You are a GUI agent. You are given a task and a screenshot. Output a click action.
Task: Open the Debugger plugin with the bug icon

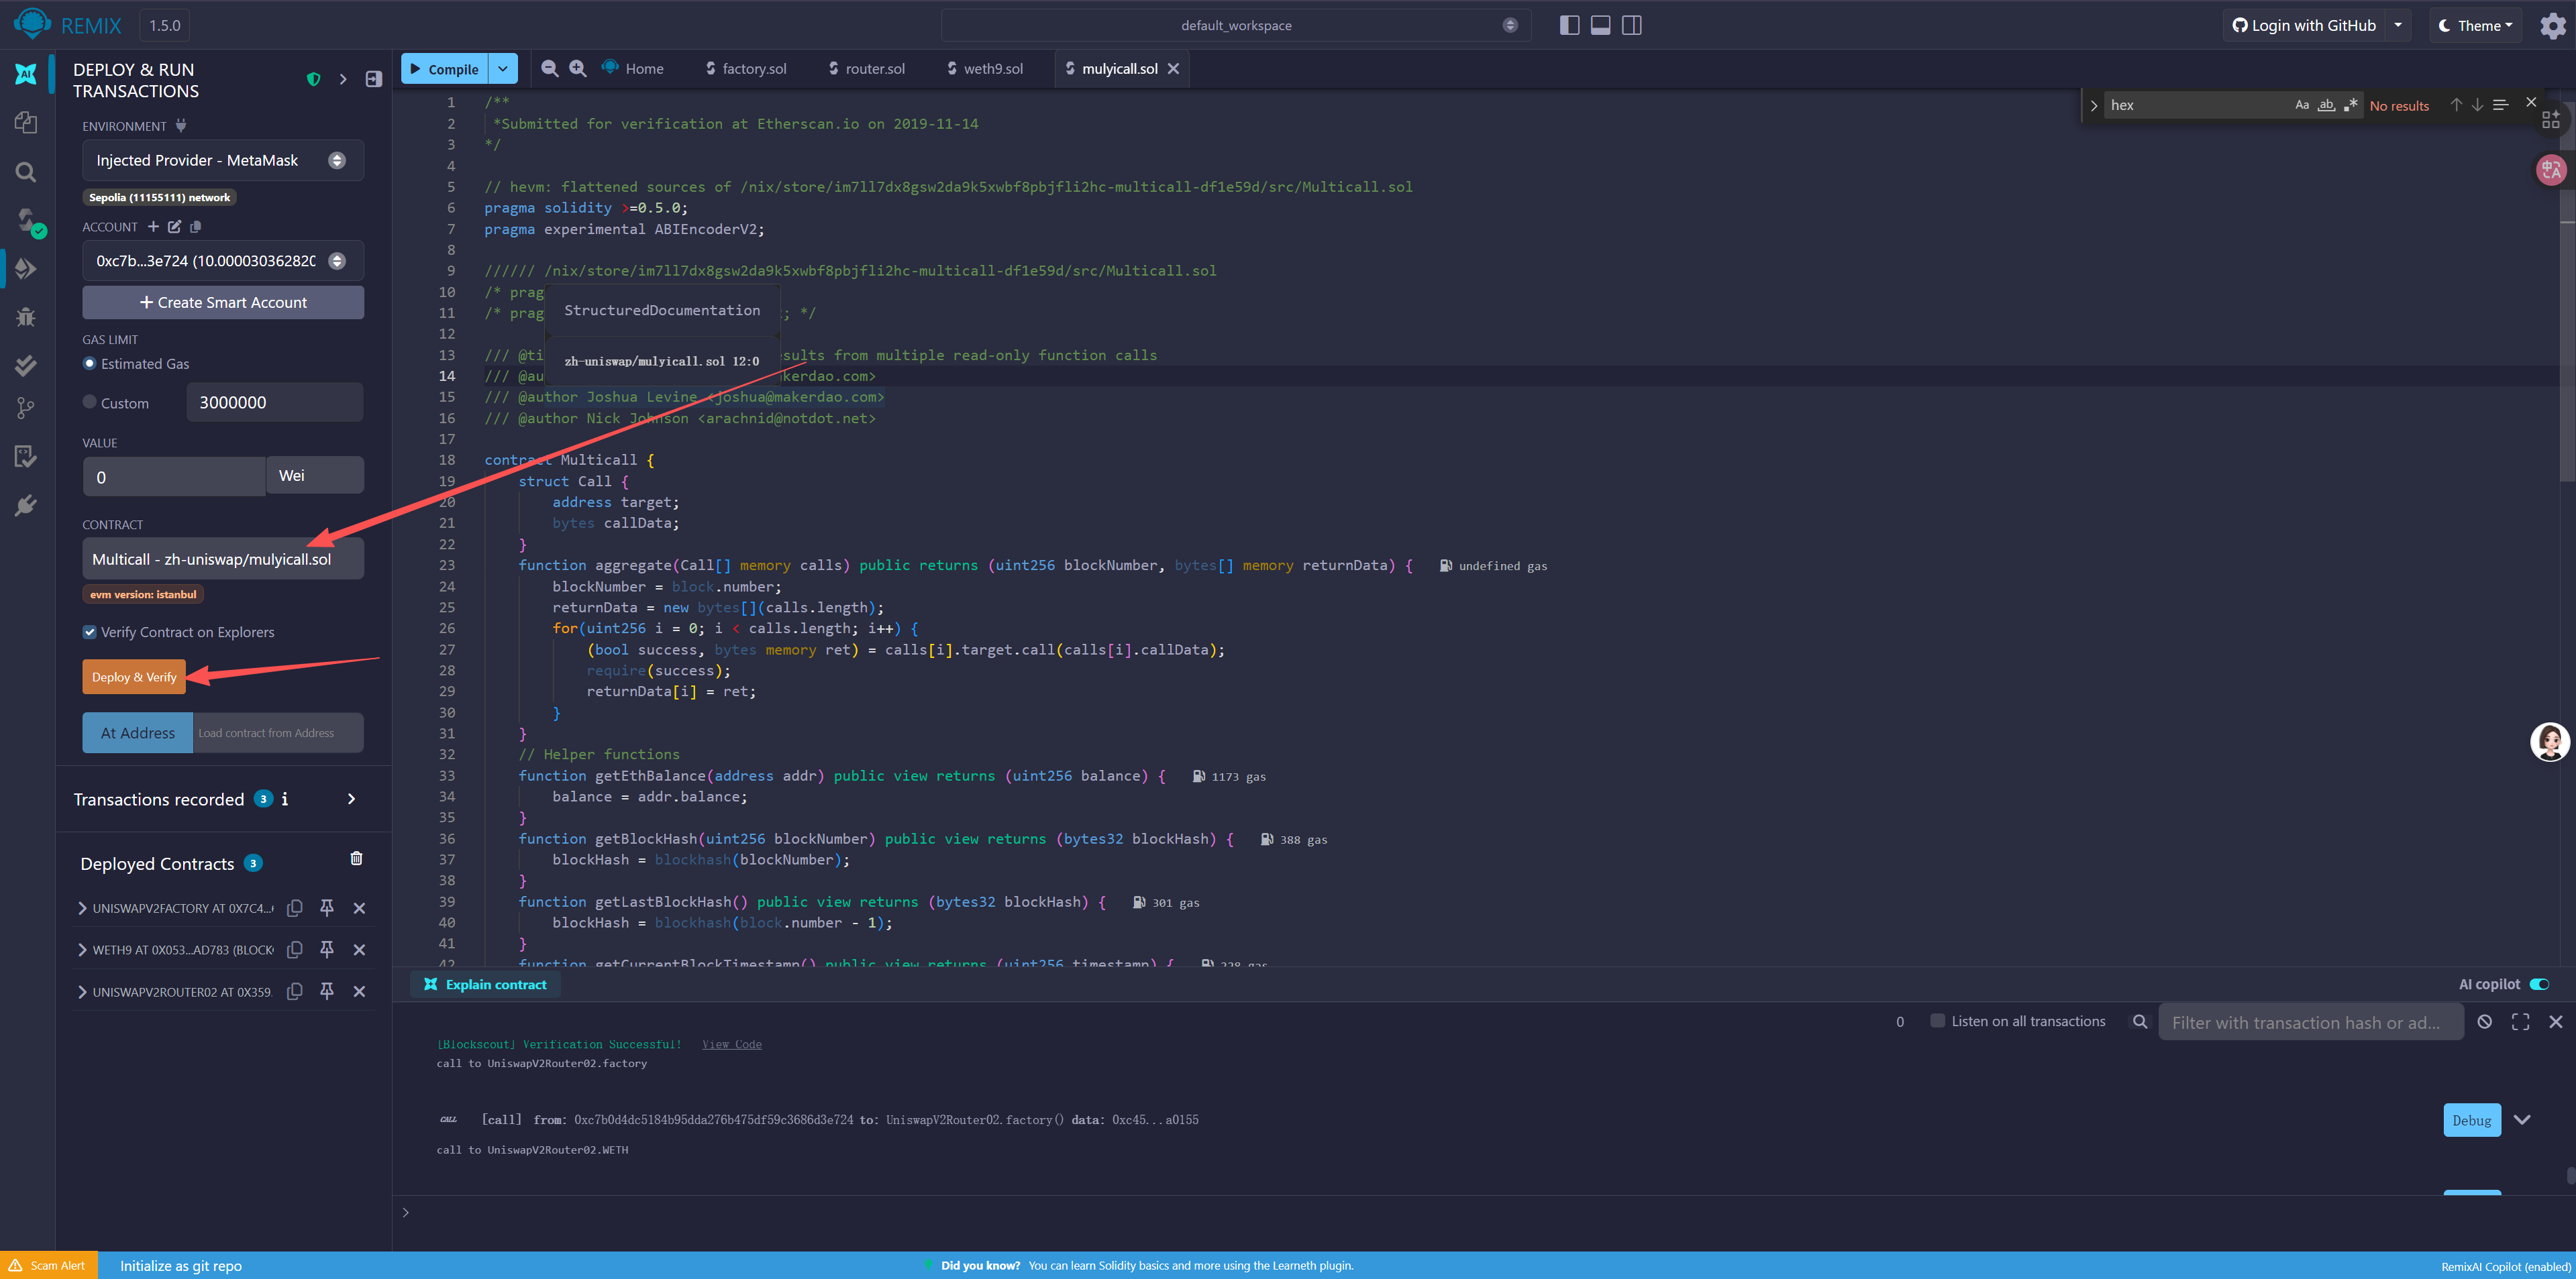pos(26,317)
